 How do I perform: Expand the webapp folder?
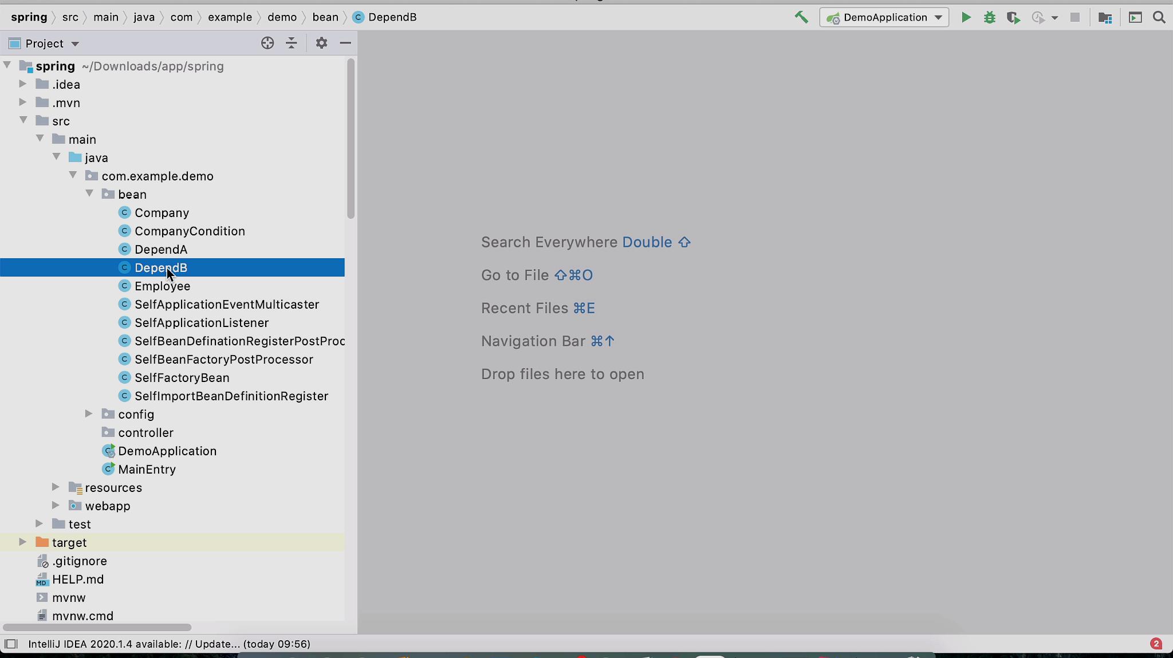click(x=56, y=505)
